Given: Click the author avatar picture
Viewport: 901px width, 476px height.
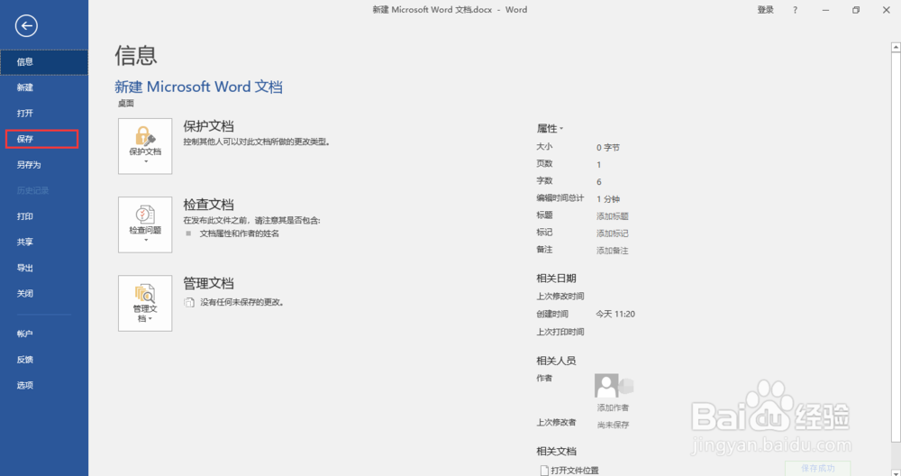Looking at the screenshot, I should 606,385.
